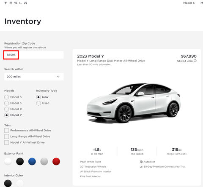Choose the blue exterior paint swatch
The image size is (203, 187).
(32, 161)
